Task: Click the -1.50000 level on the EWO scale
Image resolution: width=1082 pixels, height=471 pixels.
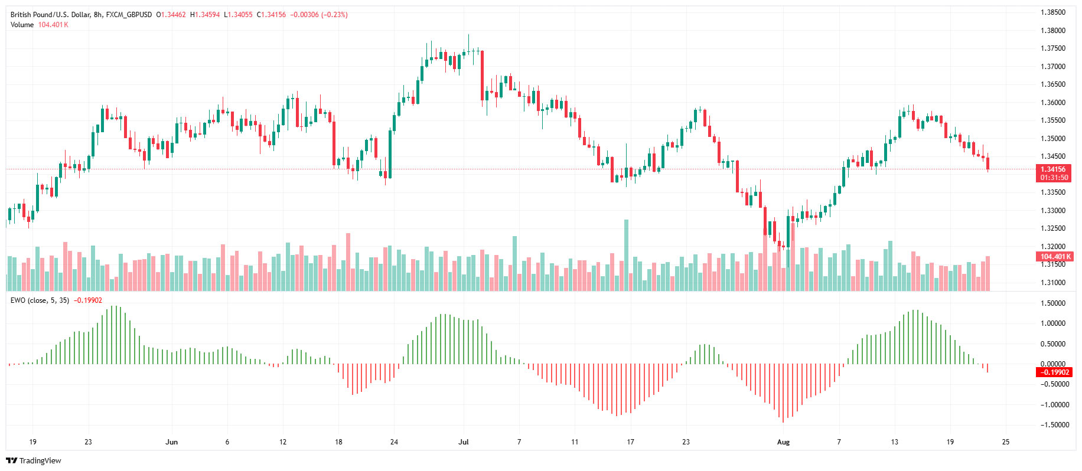Action: (x=1053, y=425)
